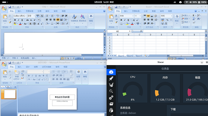Image resolution: width=208 pixels, height=116 pixels.
Task: Click the AutoSum sigma icon in Excel
Action: pyautogui.click(x=194, y=16)
